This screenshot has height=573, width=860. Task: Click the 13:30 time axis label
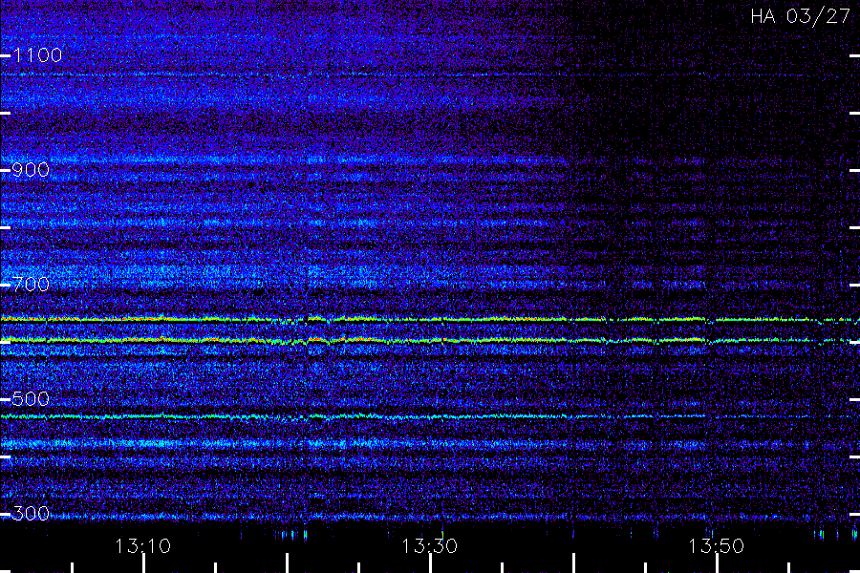pos(429,546)
